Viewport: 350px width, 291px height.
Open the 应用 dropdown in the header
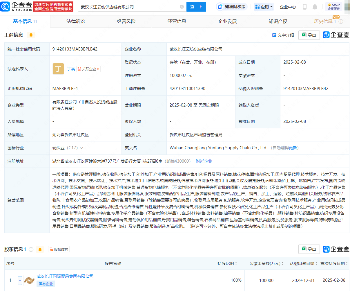(x=263, y=6)
